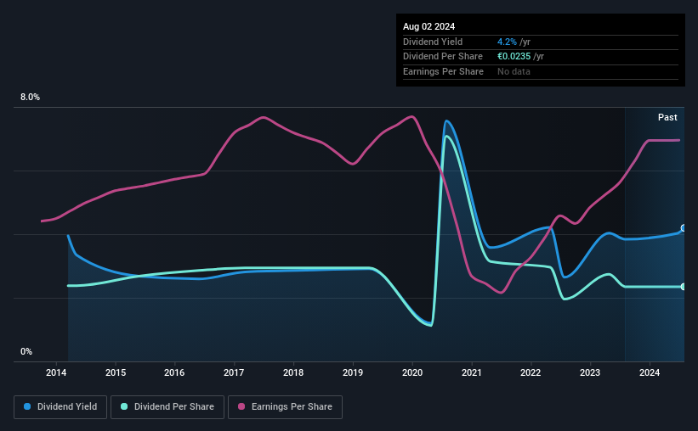This screenshot has height=431, width=698.
Task: Select the teal endpoint marker on dividend line
Action: point(684,287)
